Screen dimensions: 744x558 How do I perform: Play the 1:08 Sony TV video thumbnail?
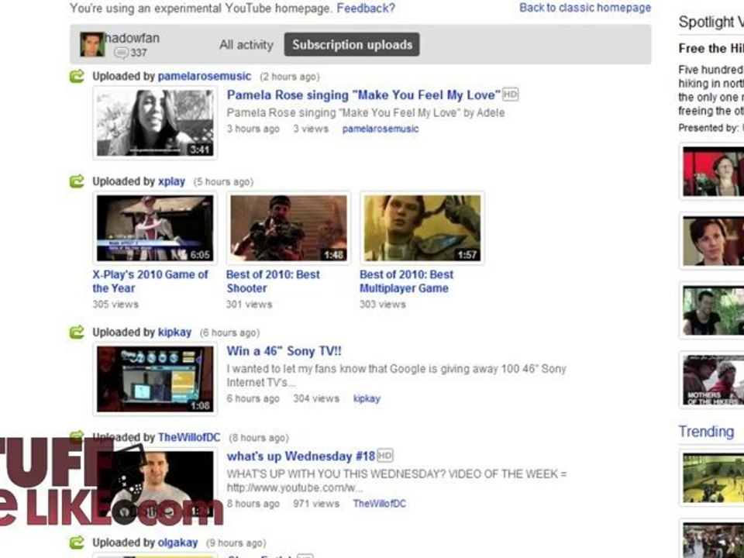tap(155, 379)
